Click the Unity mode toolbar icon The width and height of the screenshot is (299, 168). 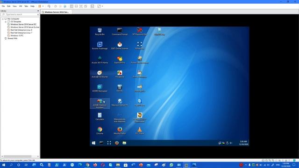(85, 6)
